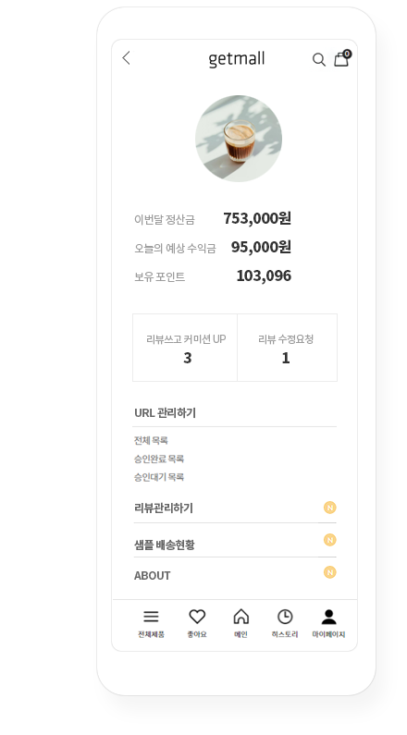Viewport: 407px width, 735px height.
Task: Click the N badge beside ABOUT
Action: click(x=330, y=572)
